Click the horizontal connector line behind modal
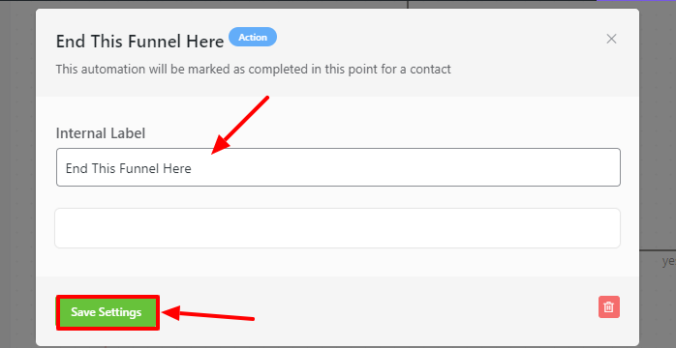This screenshot has height=348, width=676. pyautogui.click(x=658, y=249)
